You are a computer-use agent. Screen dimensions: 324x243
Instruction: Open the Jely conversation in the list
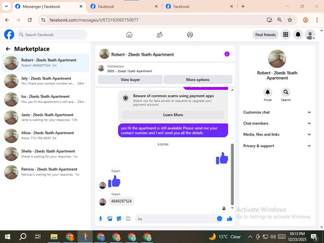tap(45, 81)
